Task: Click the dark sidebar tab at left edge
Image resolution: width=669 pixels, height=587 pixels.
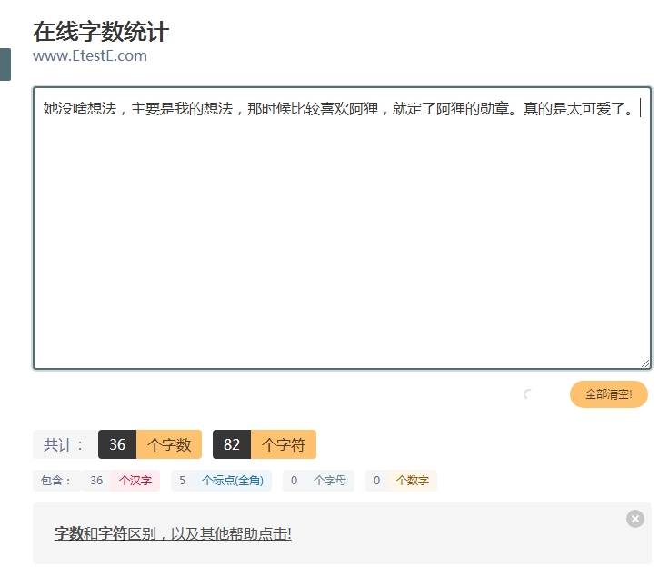Action: pos(5,65)
